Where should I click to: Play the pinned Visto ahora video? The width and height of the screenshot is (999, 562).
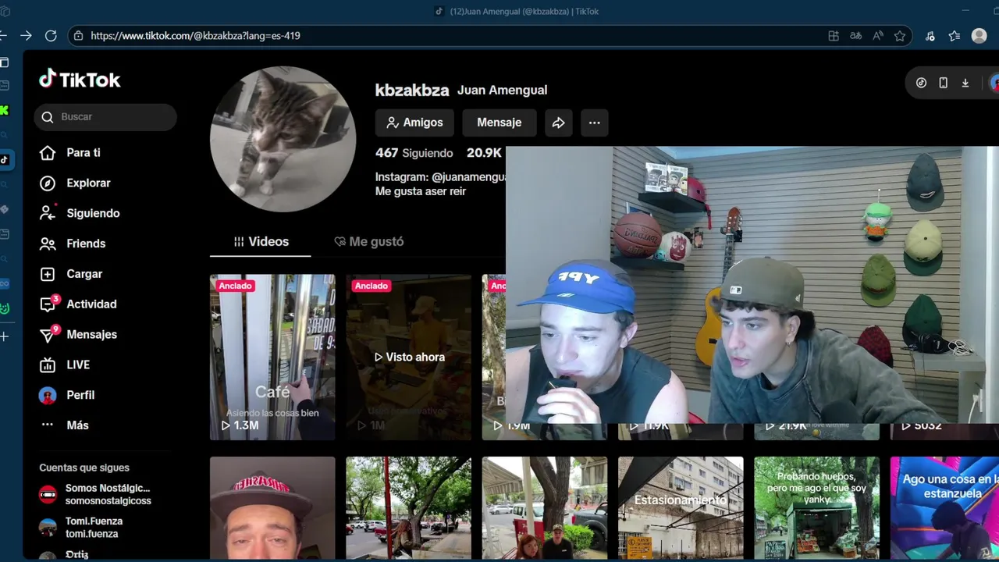coord(409,357)
